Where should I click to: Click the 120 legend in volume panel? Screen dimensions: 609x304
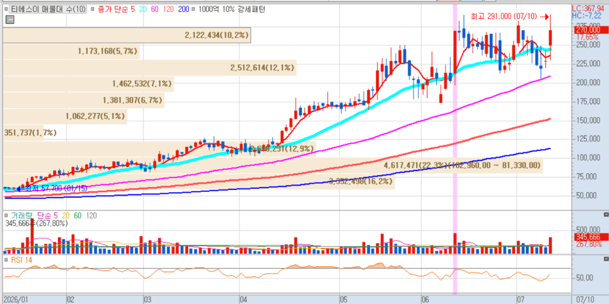tap(91, 216)
